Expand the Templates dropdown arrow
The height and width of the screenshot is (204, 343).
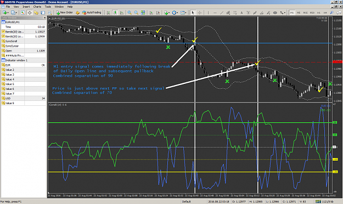(x=185, y=13)
